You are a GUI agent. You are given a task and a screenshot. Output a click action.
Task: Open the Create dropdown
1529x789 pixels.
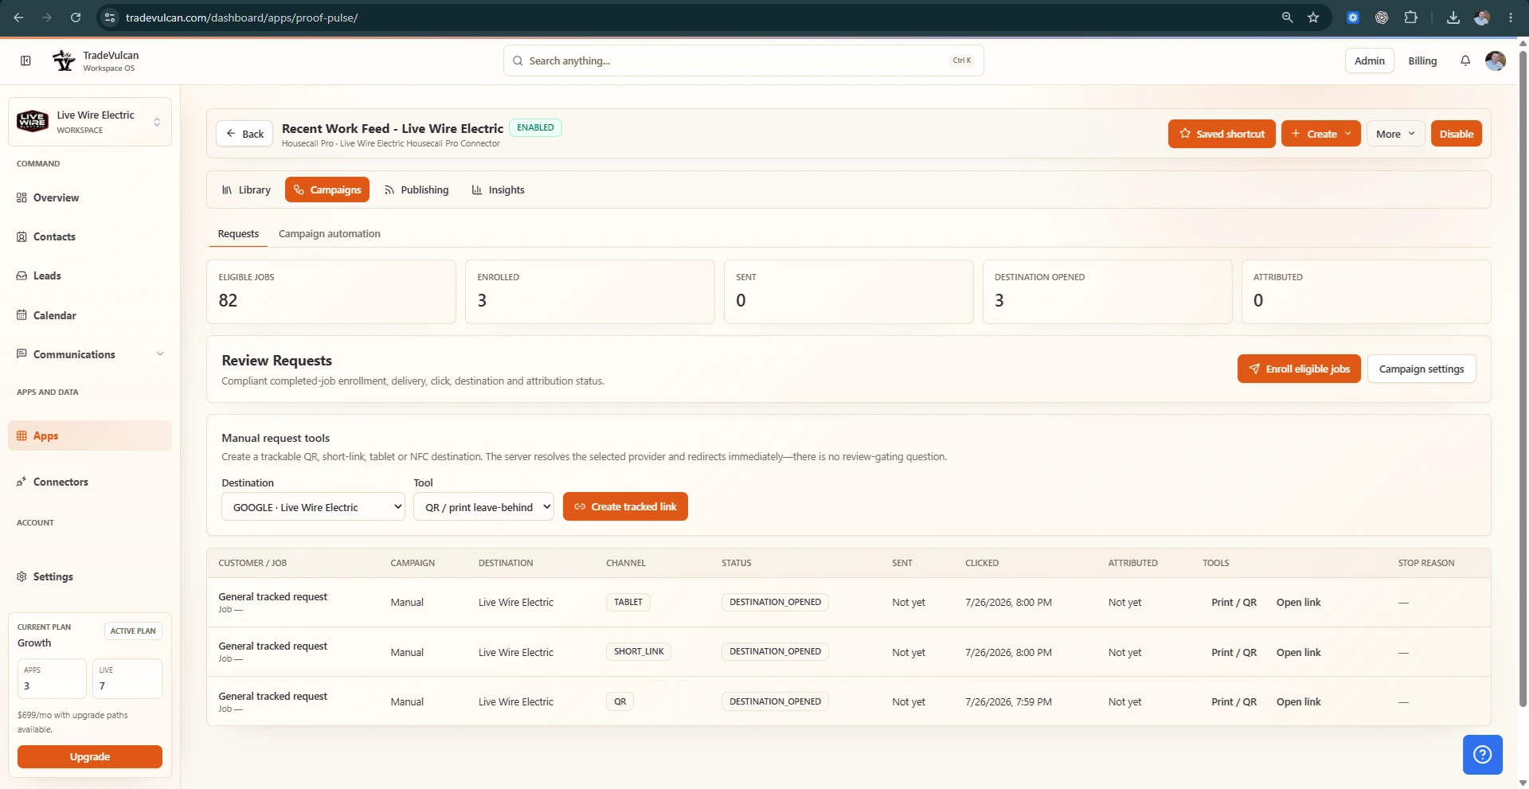click(x=1321, y=134)
